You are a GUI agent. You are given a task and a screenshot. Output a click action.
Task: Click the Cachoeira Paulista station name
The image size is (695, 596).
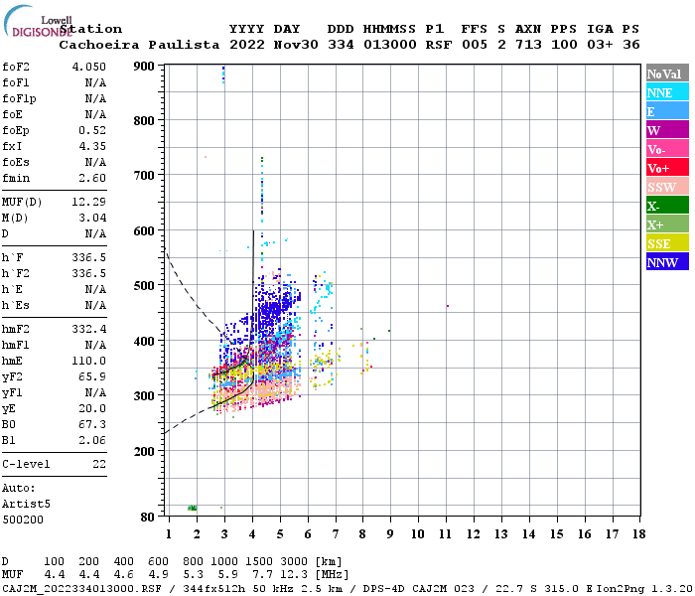139,45
